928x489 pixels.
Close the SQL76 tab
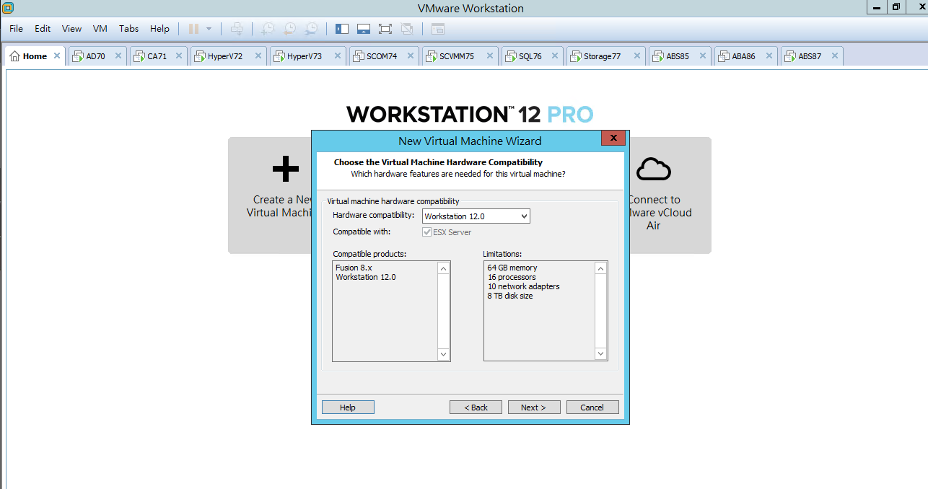pyautogui.click(x=554, y=56)
